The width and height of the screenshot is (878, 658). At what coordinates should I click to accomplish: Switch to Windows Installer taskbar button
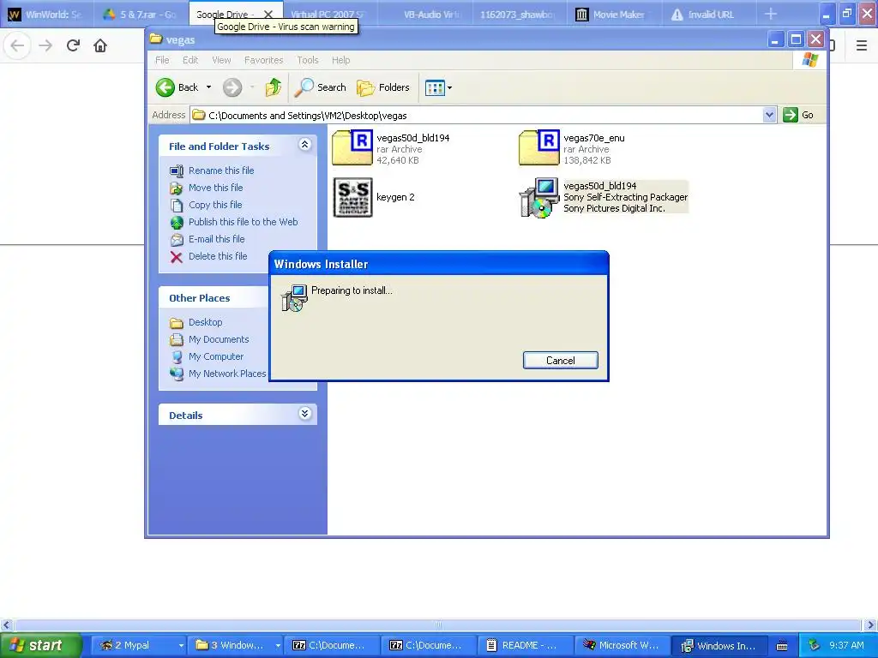(719, 646)
